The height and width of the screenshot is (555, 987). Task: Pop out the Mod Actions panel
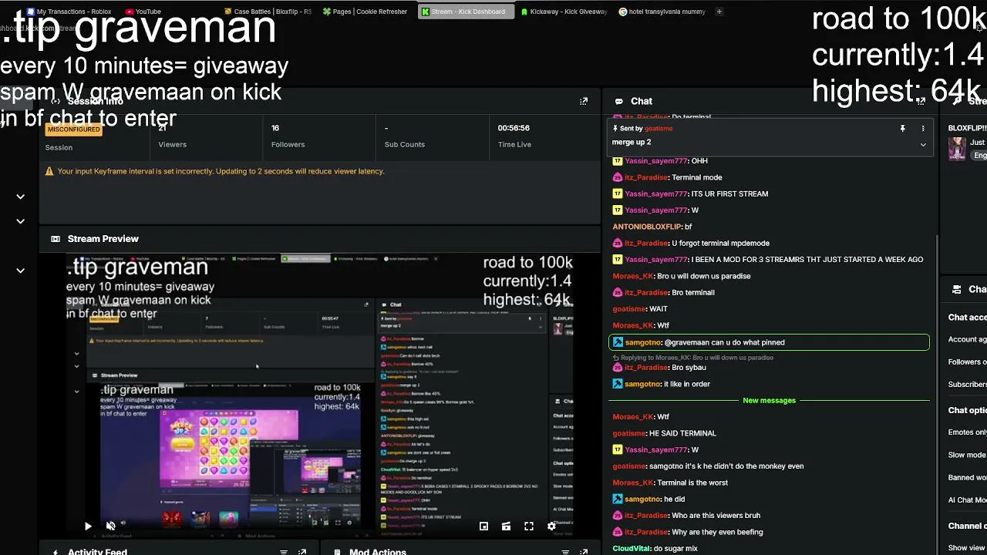tap(584, 552)
